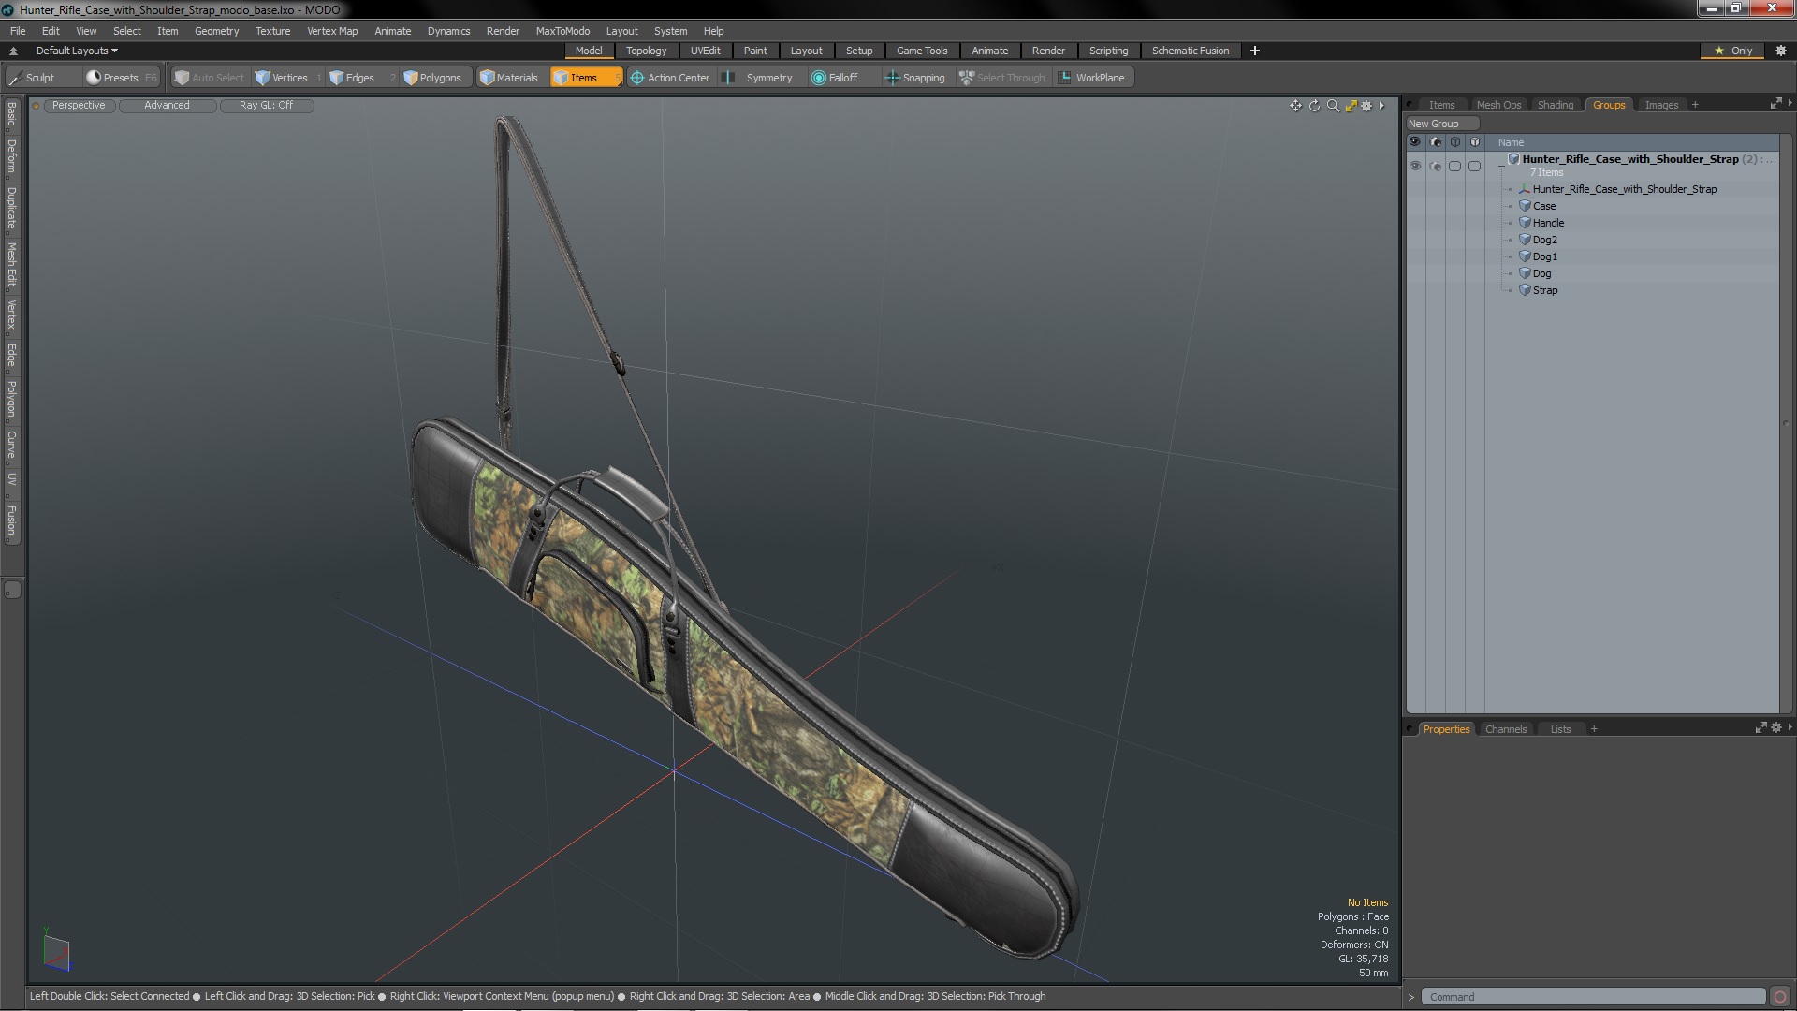This screenshot has height=1011, width=1797.
Task: Switch to the Mesh Ops tab
Action: point(1498,105)
